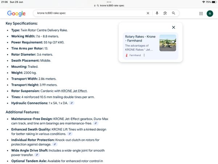Tap the rake thumbnail in the source card
The image size is (218, 164).
(x=167, y=43)
